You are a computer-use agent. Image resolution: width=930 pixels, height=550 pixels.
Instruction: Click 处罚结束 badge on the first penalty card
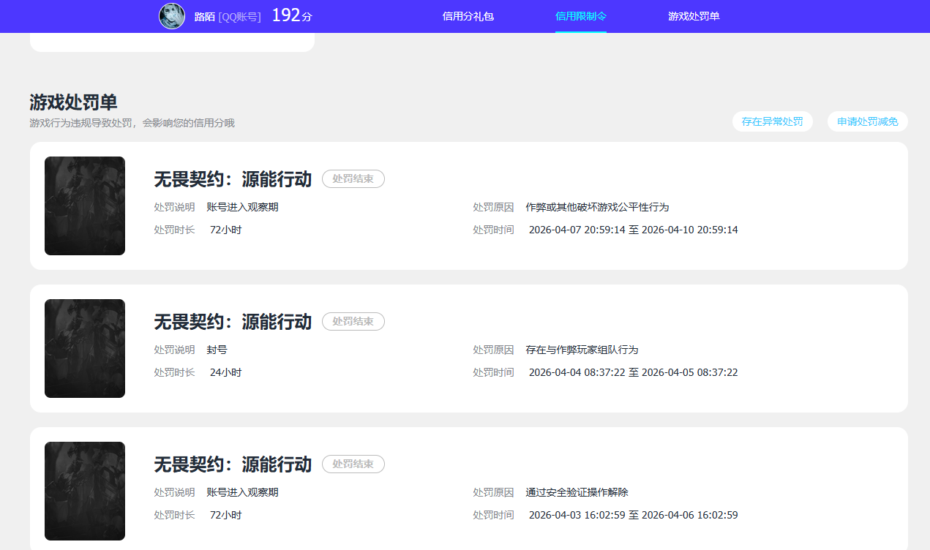[353, 178]
